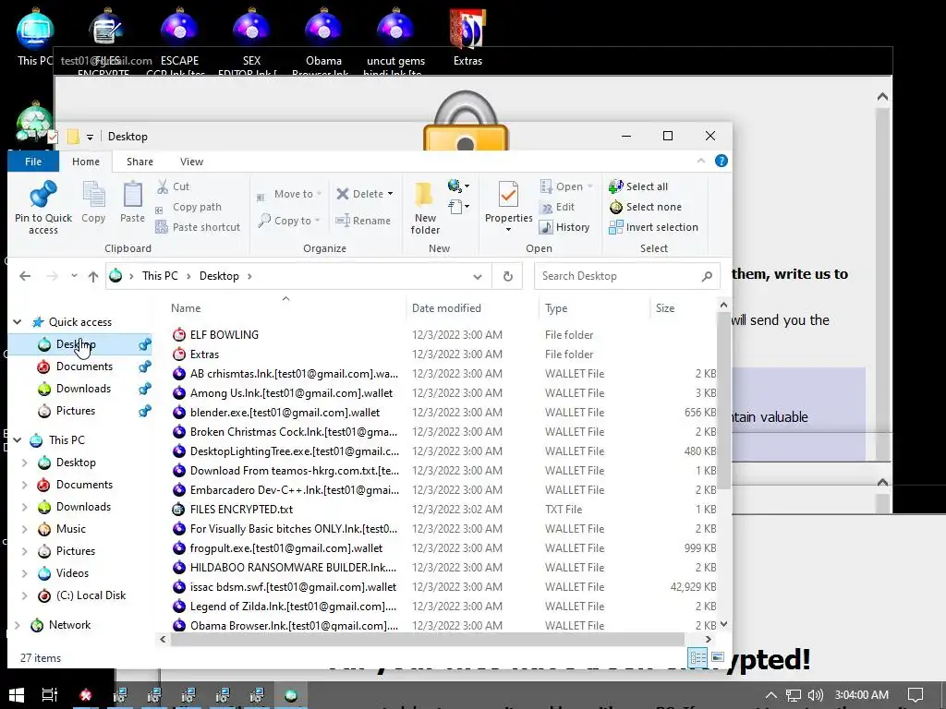The image size is (946, 709).
Task: Click Select all in the ribbon
Action: [x=639, y=186]
